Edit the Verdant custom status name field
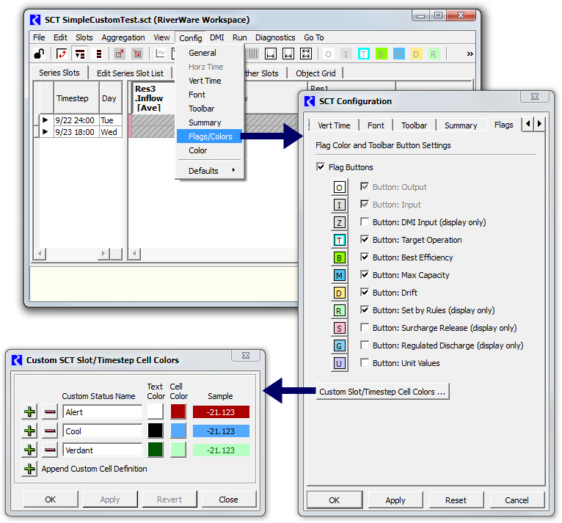 tap(103, 450)
